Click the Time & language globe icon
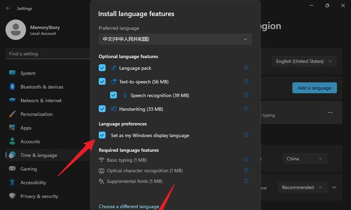Viewport: 351px width, 210px height. click(x=12, y=155)
